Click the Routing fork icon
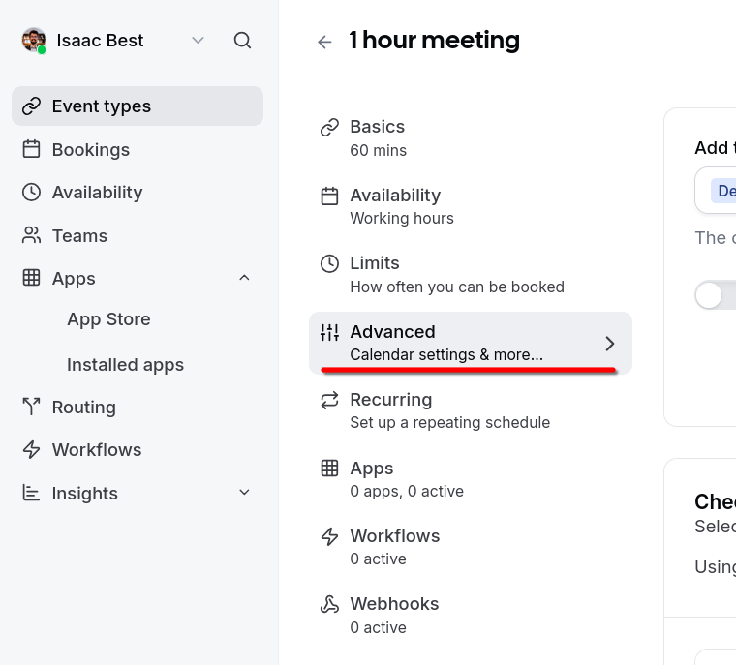This screenshot has height=665, width=736. (31, 407)
